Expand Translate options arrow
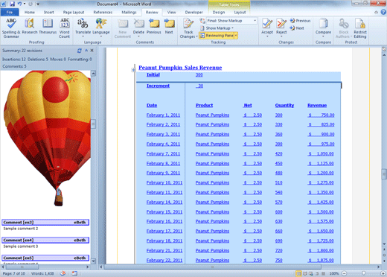387x277 pixels. [83, 36]
